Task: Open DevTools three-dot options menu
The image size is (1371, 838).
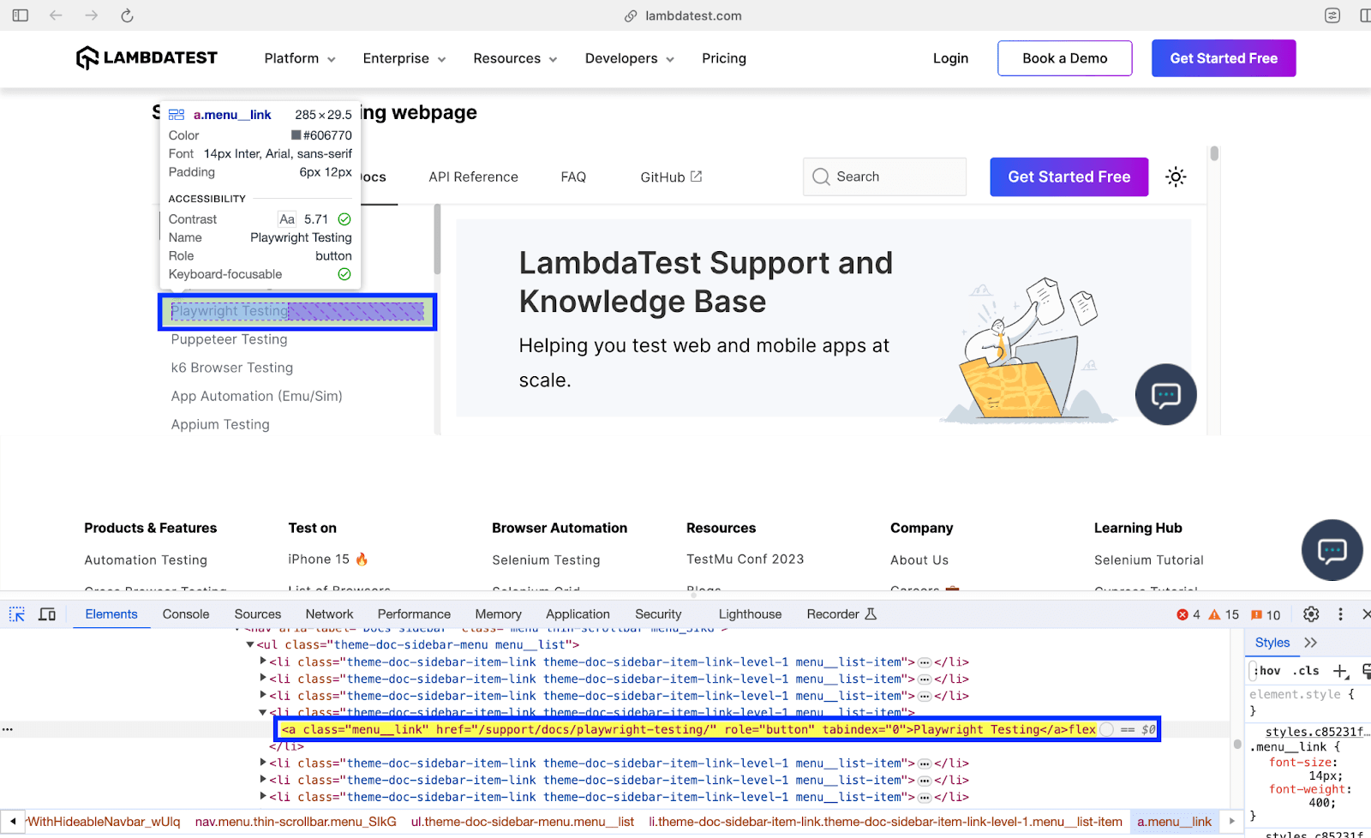Action: pyautogui.click(x=1340, y=614)
